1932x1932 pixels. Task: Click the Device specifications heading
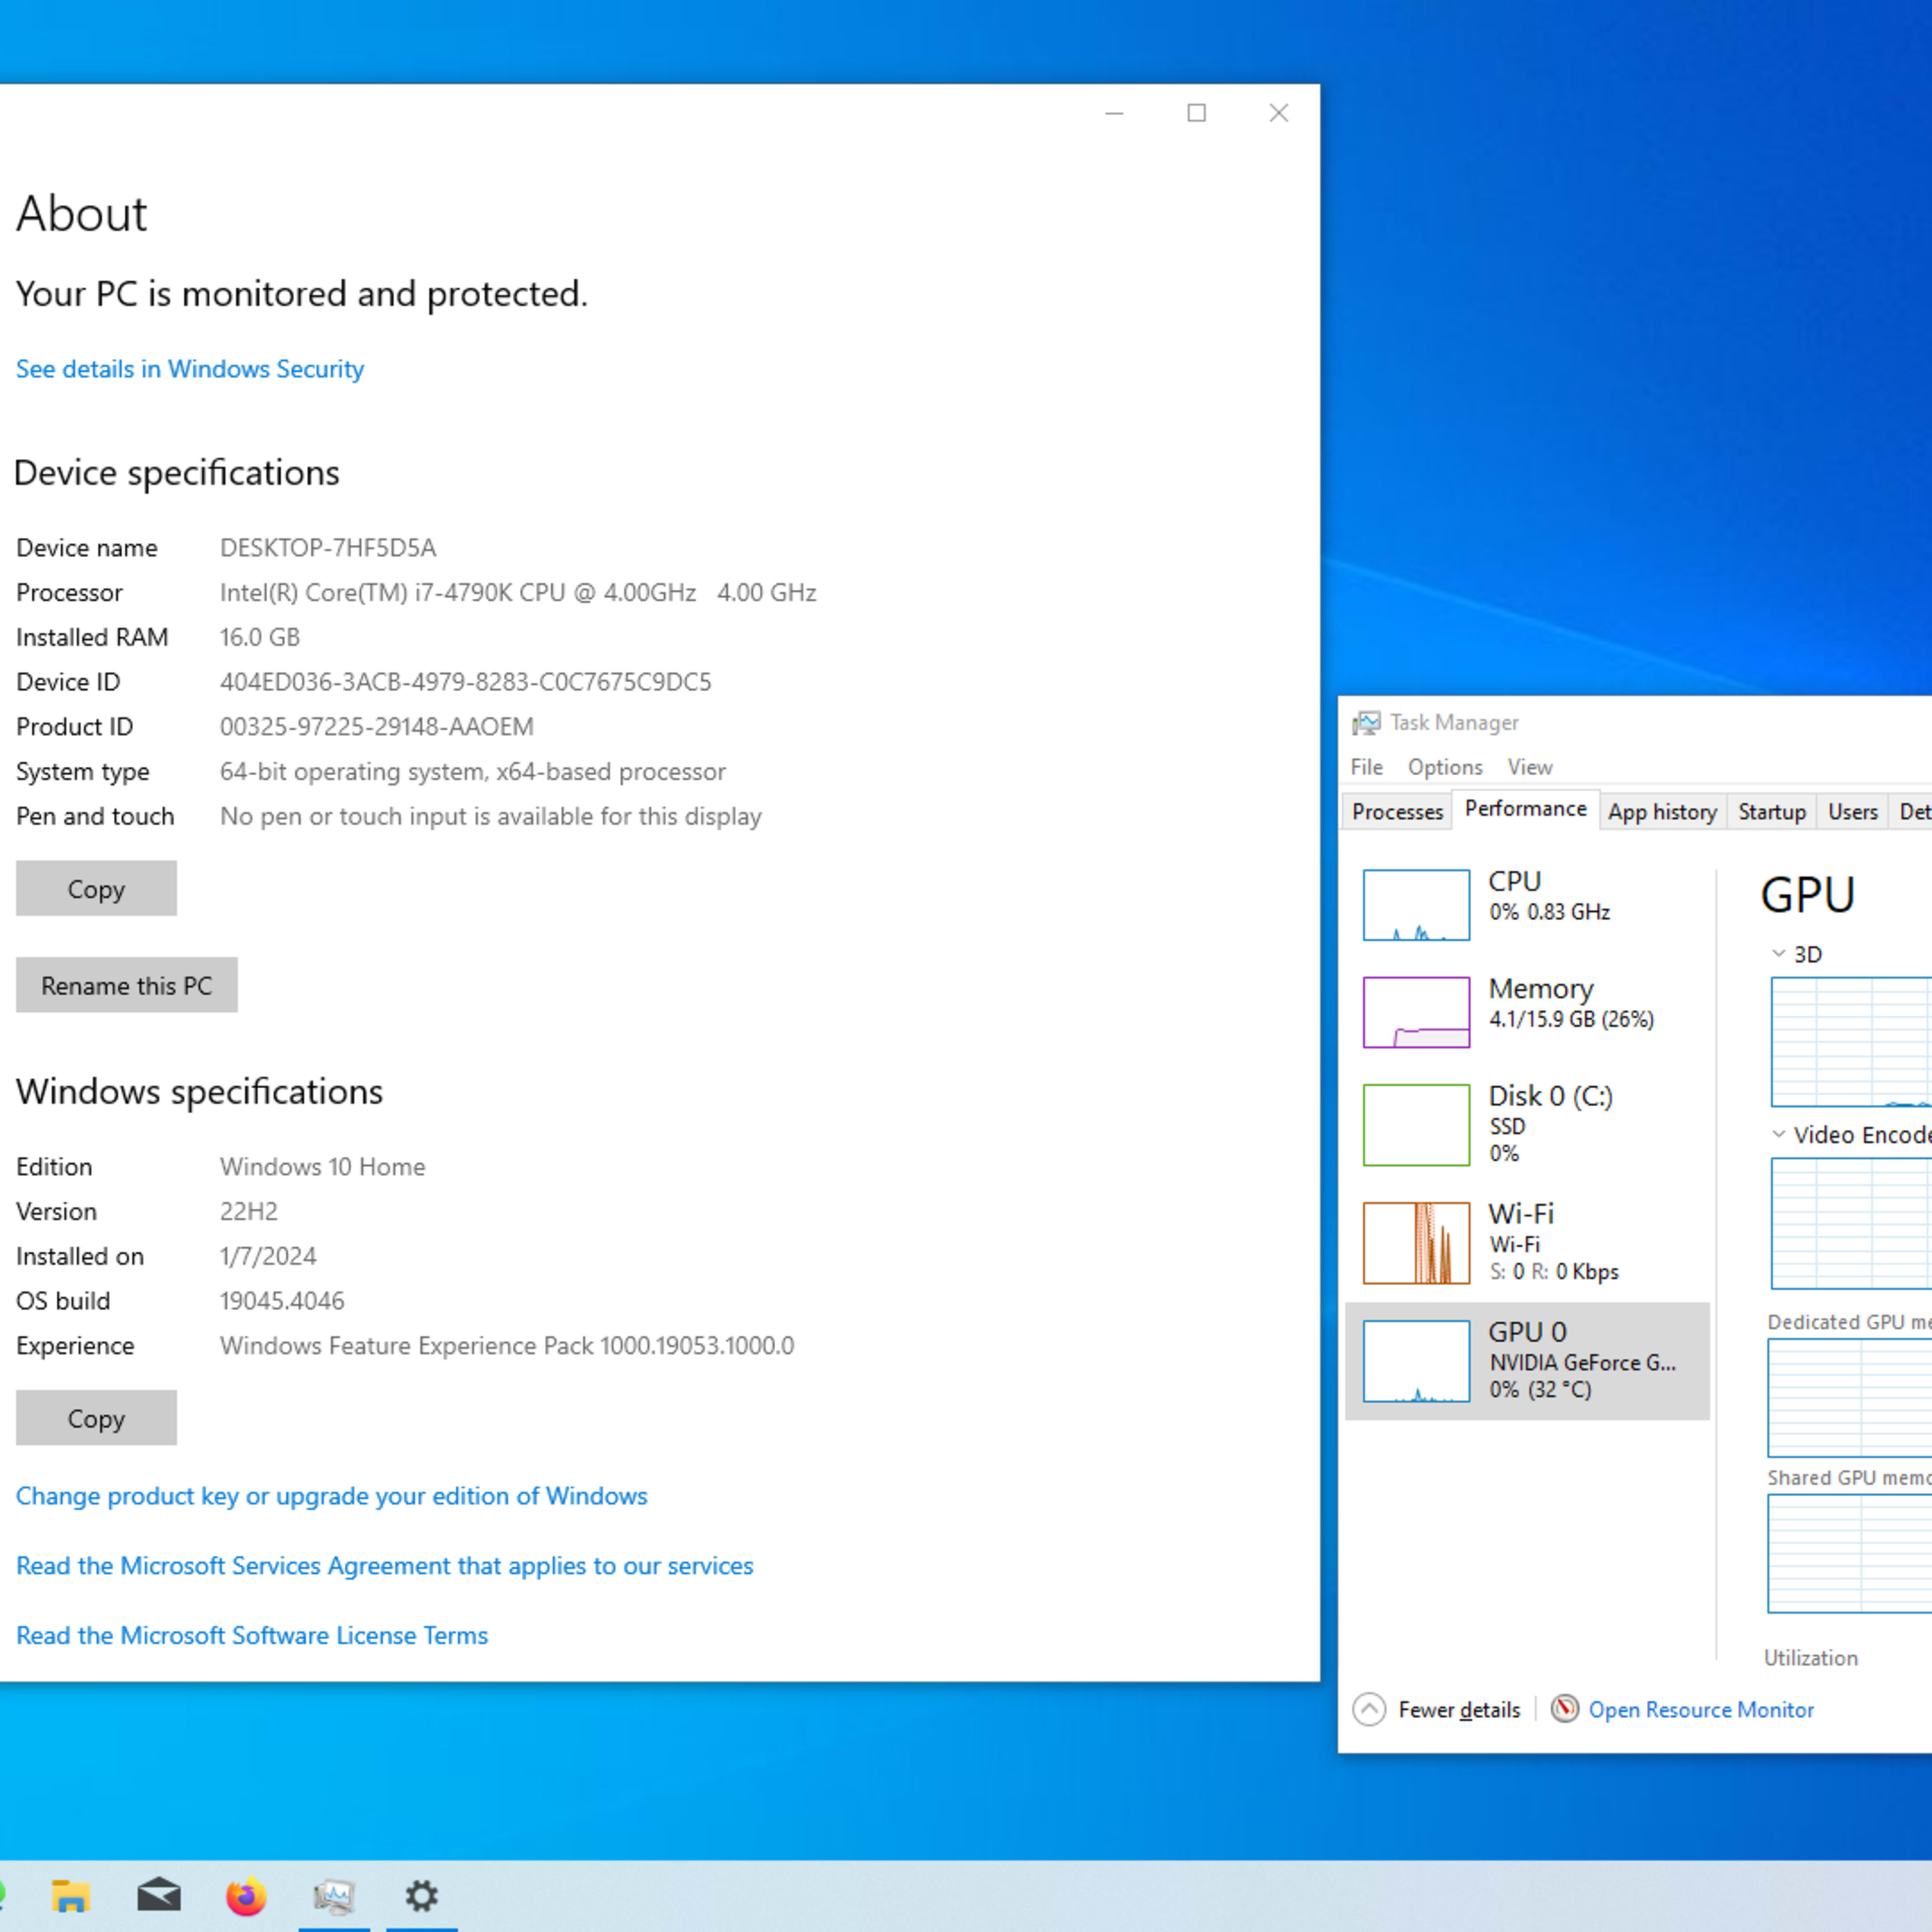[177, 472]
